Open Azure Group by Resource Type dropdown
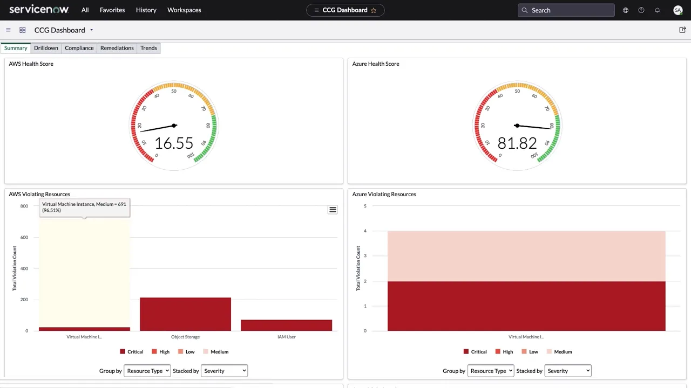The height and width of the screenshot is (388, 691). [x=491, y=371]
